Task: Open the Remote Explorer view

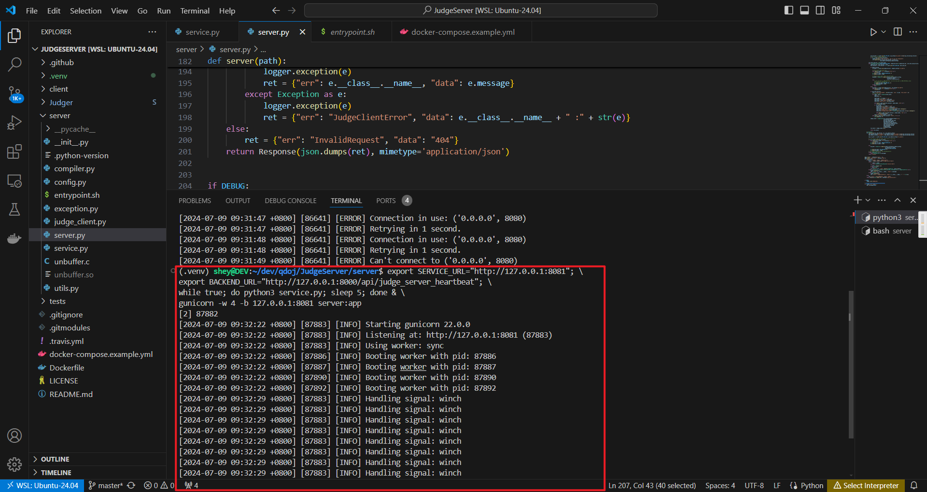Action: click(14, 181)
